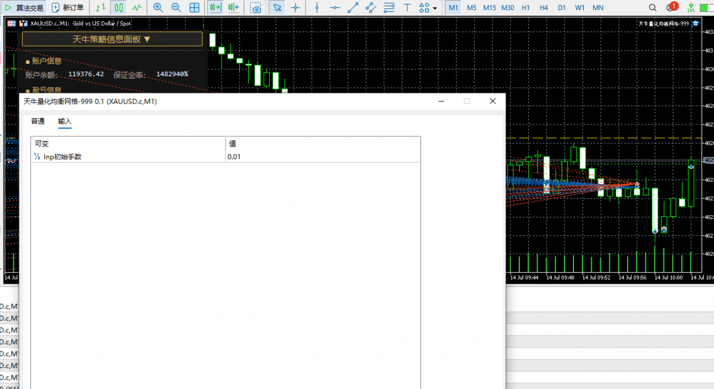Select the H4 timeframe

[x=544, y=8]
